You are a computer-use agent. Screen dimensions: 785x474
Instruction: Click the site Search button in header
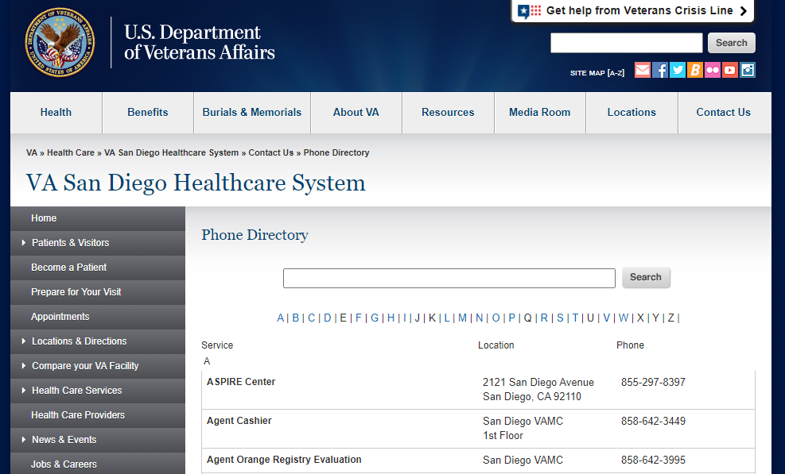point(732,43)
